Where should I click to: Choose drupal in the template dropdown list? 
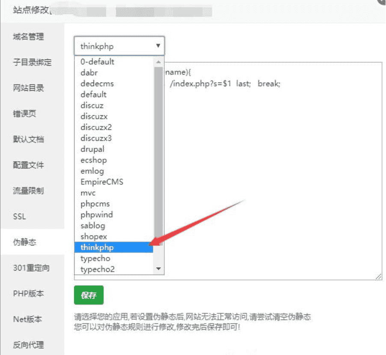(x=92, y=149)
